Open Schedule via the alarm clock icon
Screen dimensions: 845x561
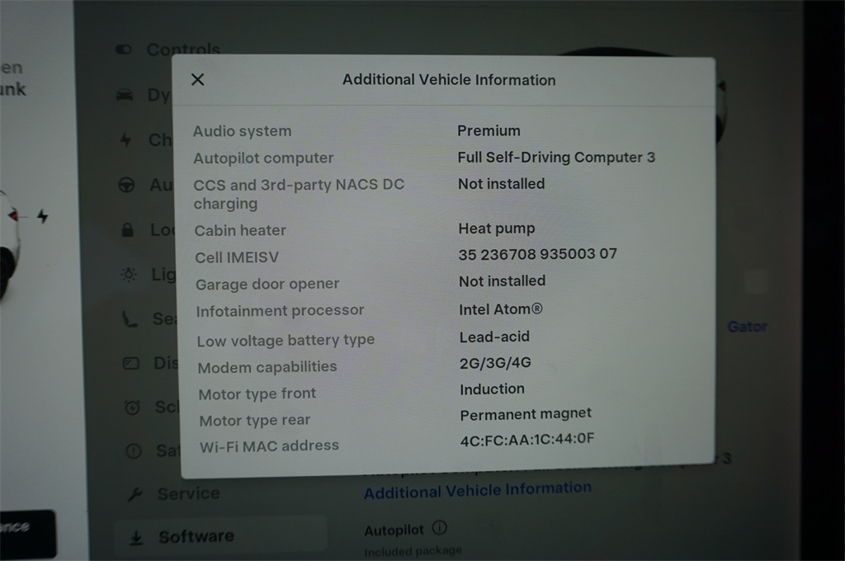131,407
